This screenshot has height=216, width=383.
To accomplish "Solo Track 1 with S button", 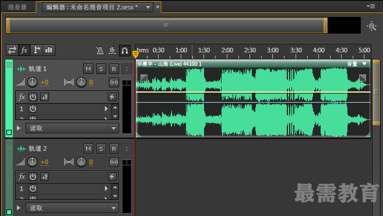I will [101, 69].
